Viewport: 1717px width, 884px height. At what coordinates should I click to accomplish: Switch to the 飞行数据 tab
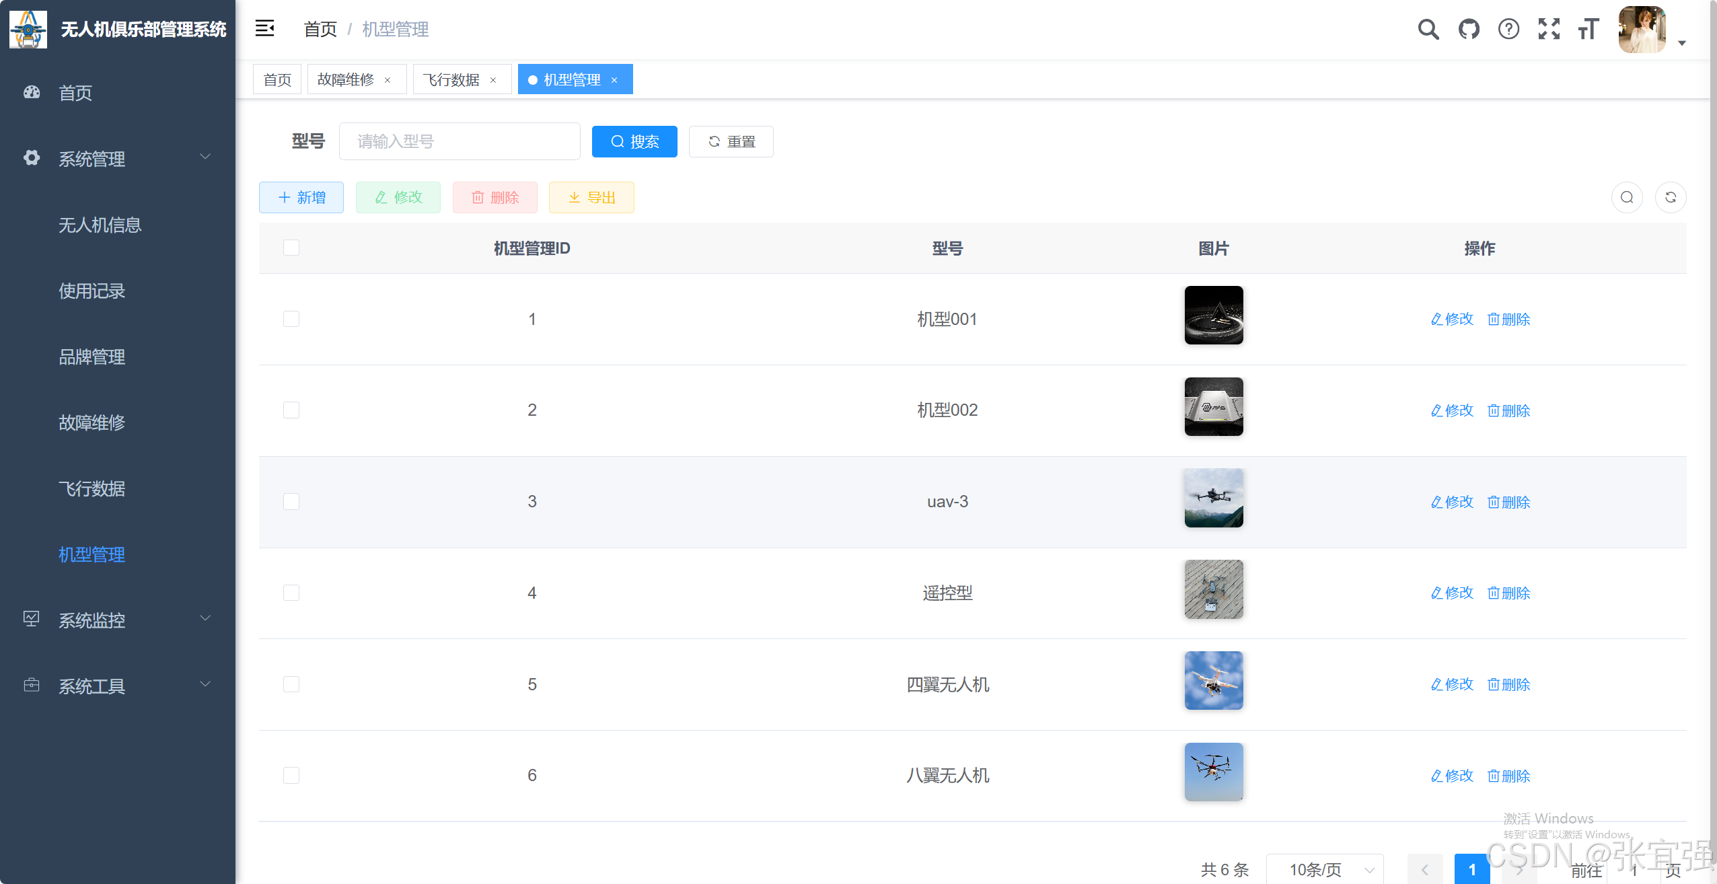tap(451, 80)
